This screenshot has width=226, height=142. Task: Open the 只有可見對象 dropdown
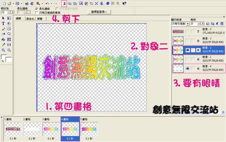180,24
